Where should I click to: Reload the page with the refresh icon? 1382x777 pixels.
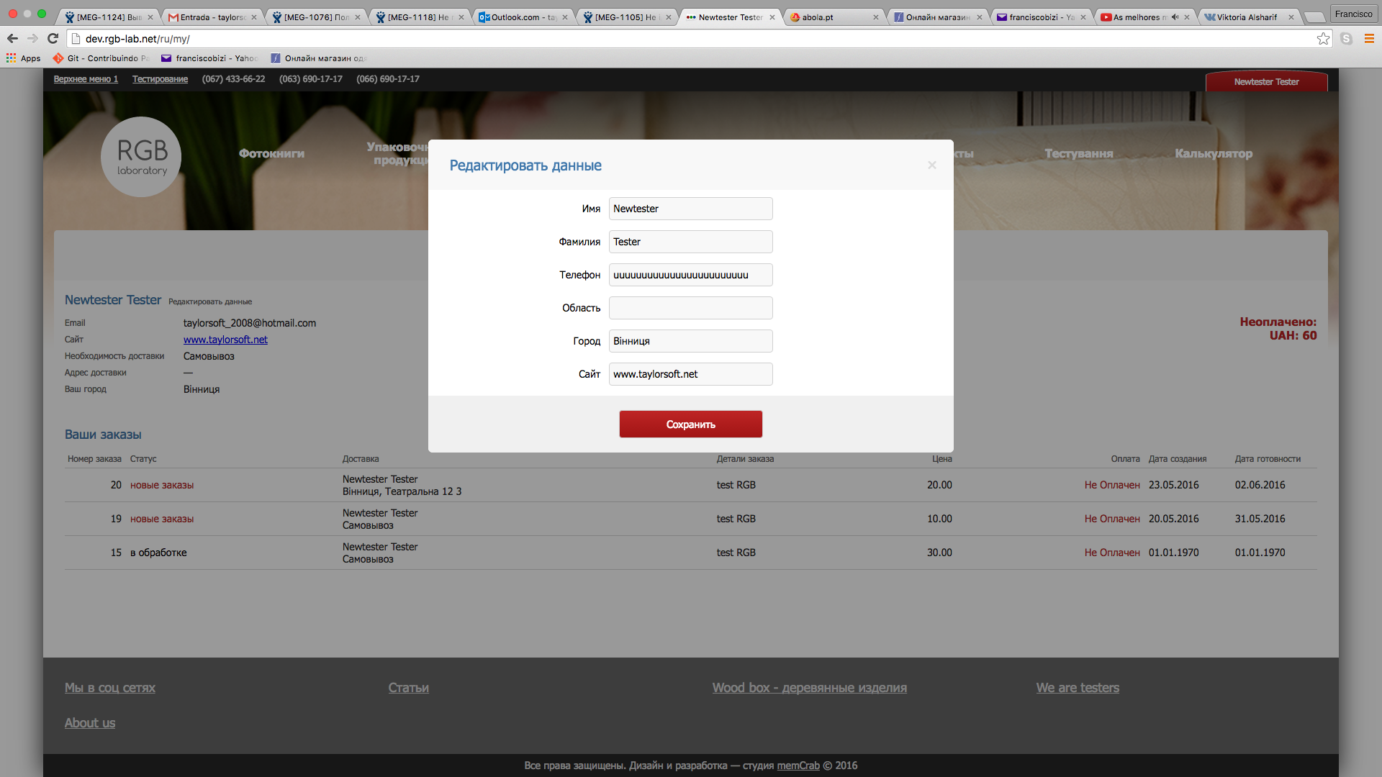click(53, 39)
